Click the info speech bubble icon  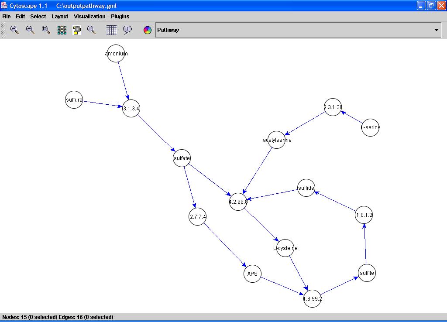127,30
